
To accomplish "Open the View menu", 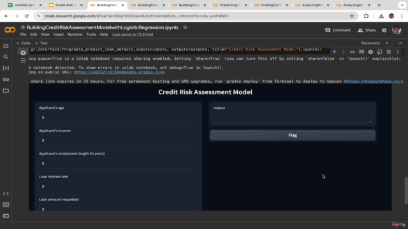I will [x=45, y=34].
